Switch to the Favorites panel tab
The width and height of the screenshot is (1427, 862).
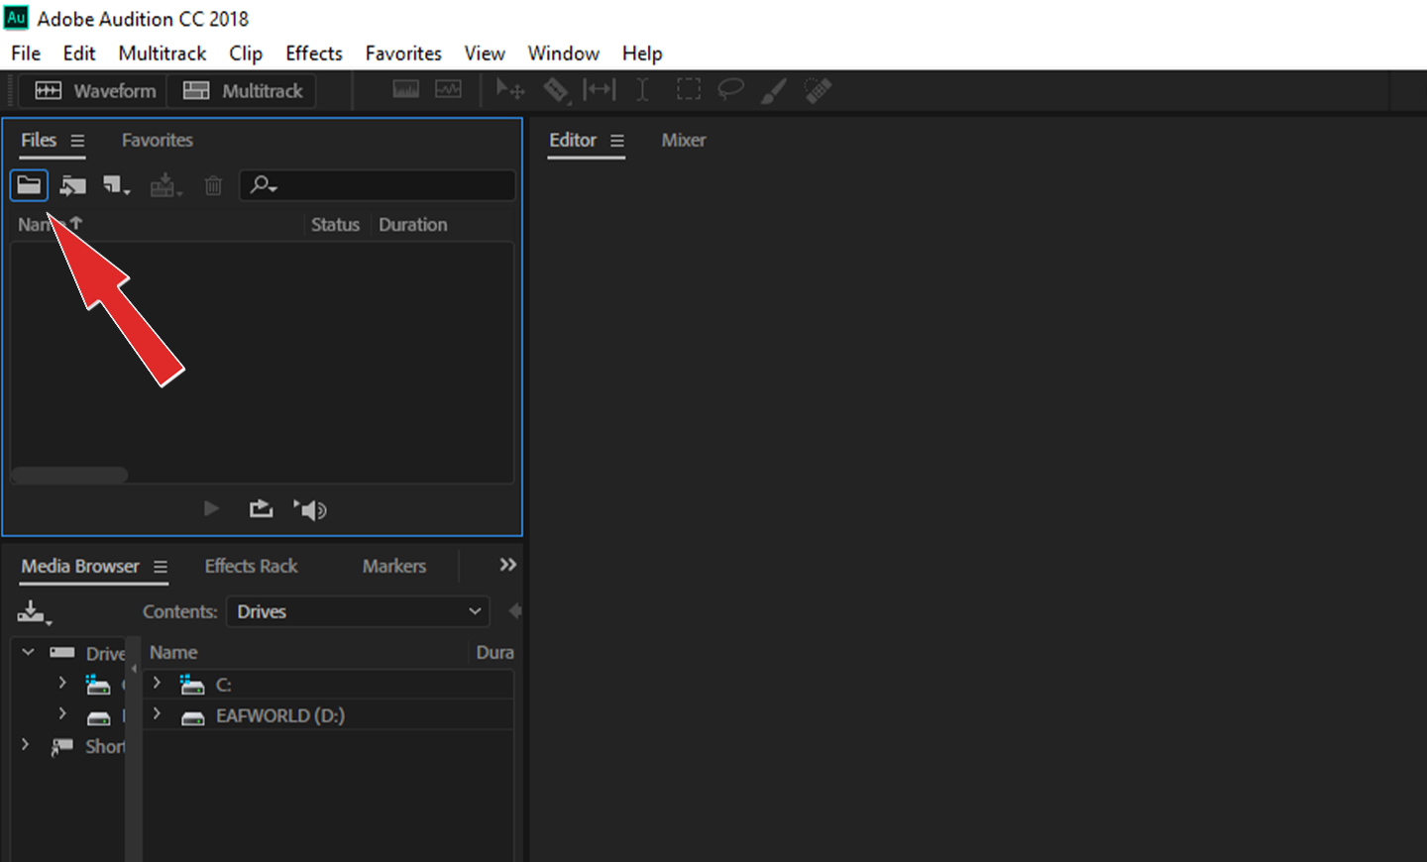coord(158,141)
